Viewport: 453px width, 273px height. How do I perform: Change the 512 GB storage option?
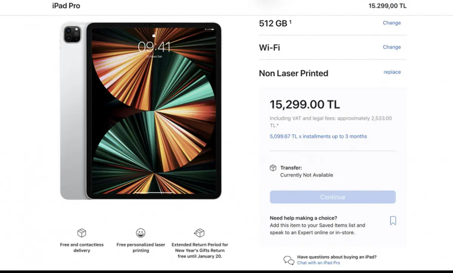coord(392,23)
